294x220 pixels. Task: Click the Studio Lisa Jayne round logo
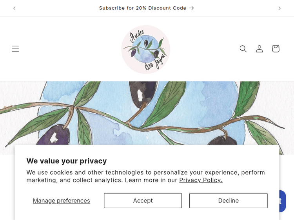(146, 50)
